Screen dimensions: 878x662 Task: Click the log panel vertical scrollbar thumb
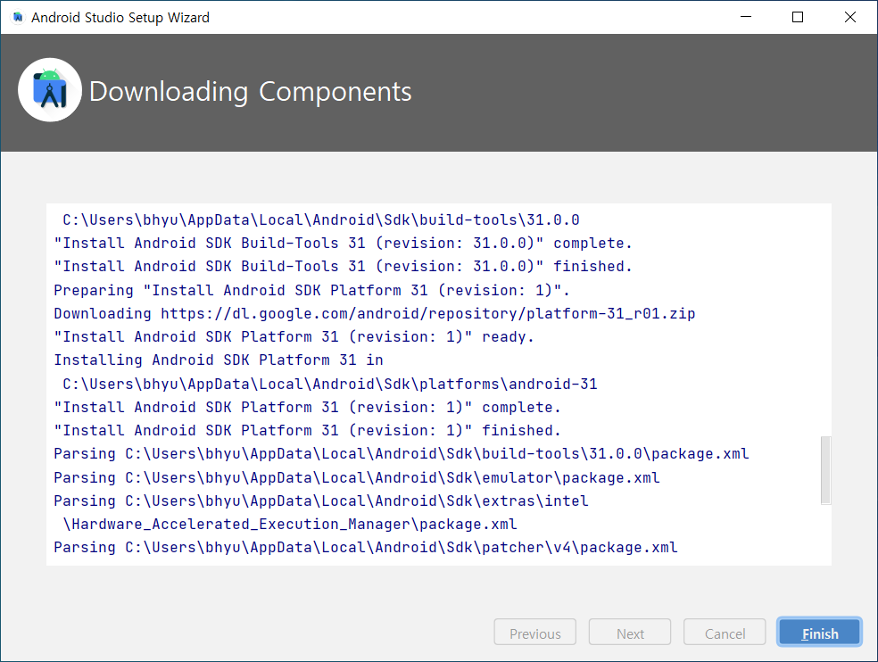(x=826, y=470)
